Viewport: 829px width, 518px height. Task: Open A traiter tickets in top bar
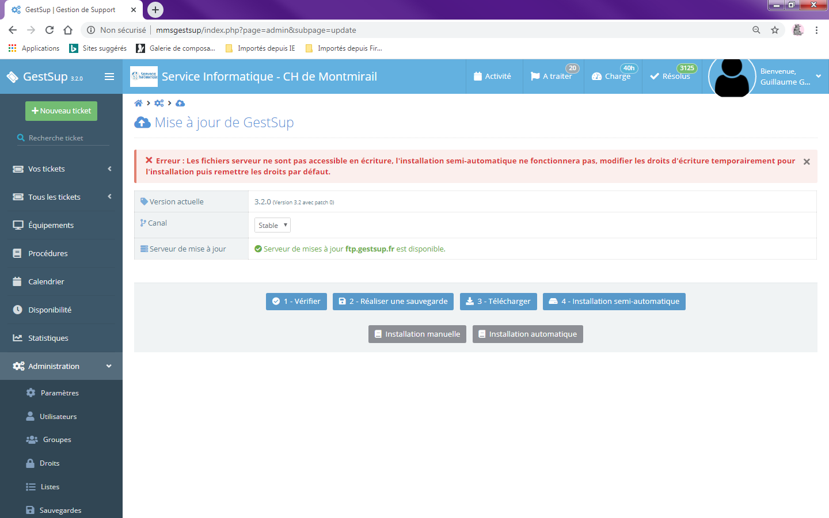tap(553, 77)
